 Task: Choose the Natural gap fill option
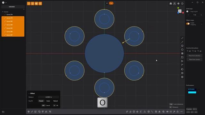(55, 101)
